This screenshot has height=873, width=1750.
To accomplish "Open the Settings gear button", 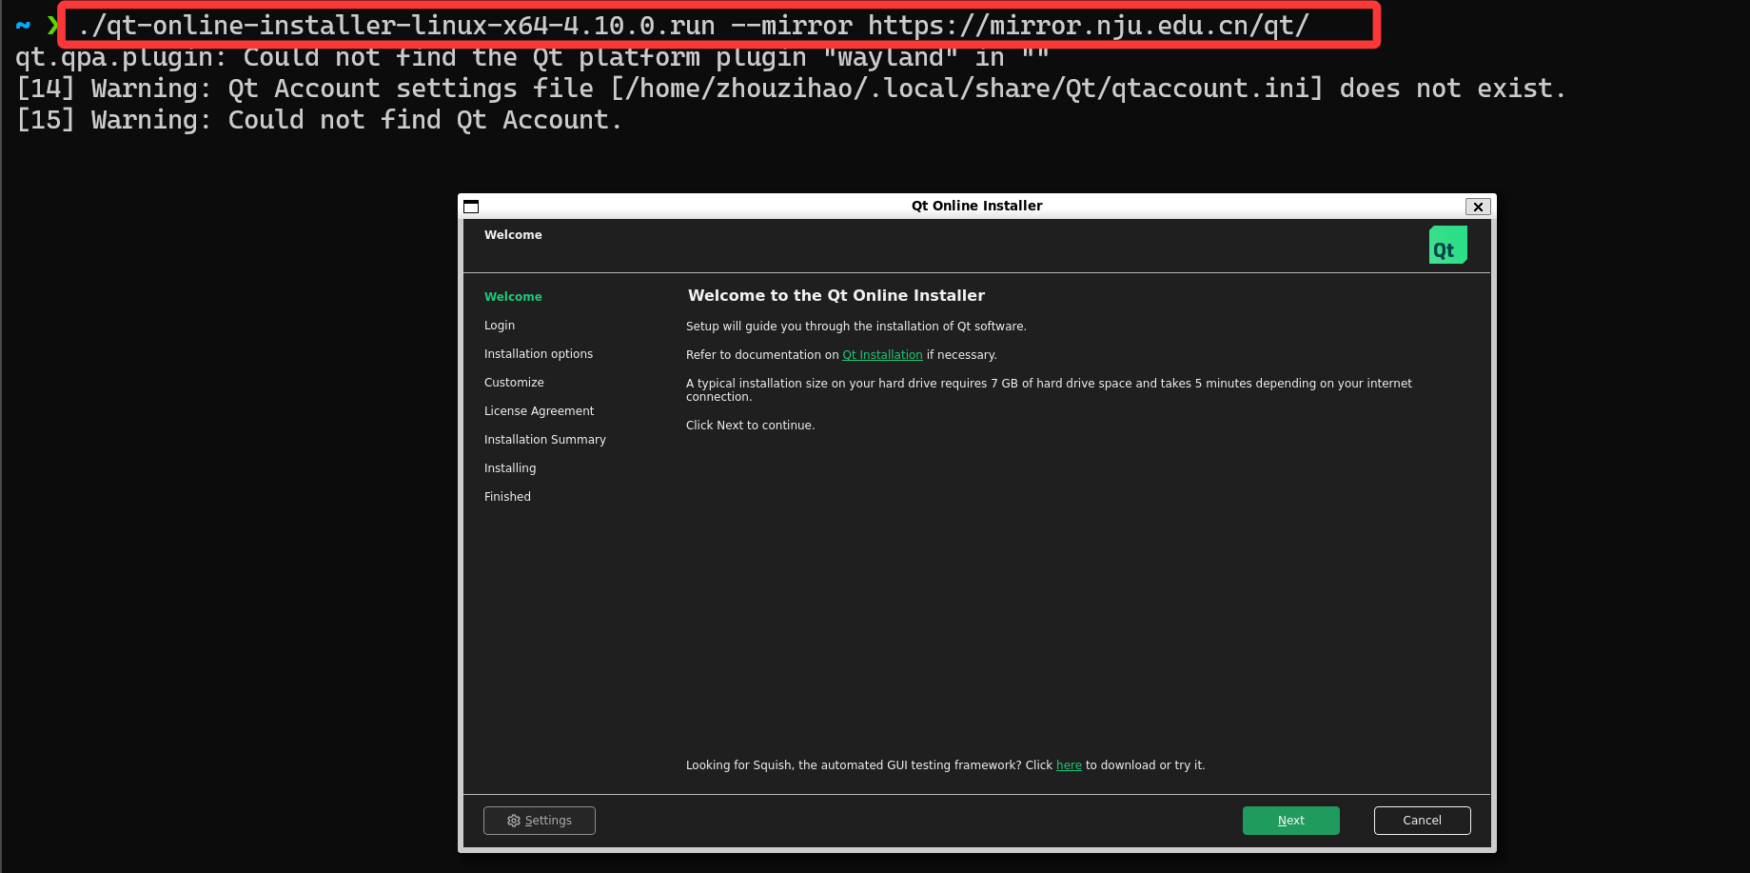I will (x=539, y=821).
